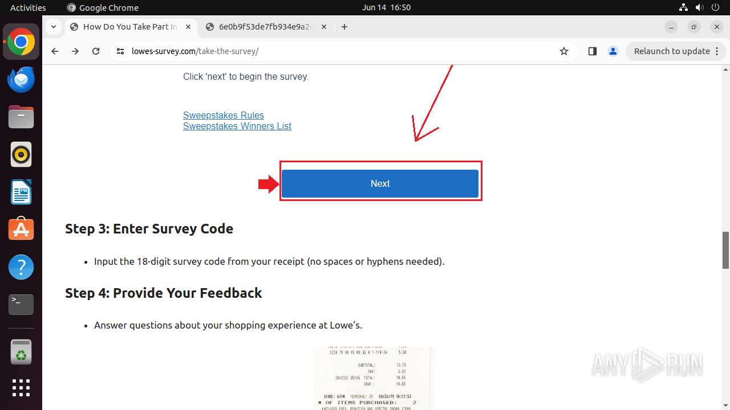The width and height of the screenshot is (730, 410).
Task: Click 'Step 4: Provide Your Feedback' heading
Action: click(163, 293)
